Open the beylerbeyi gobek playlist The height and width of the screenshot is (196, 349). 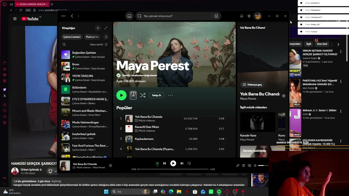tap(85, 136)
